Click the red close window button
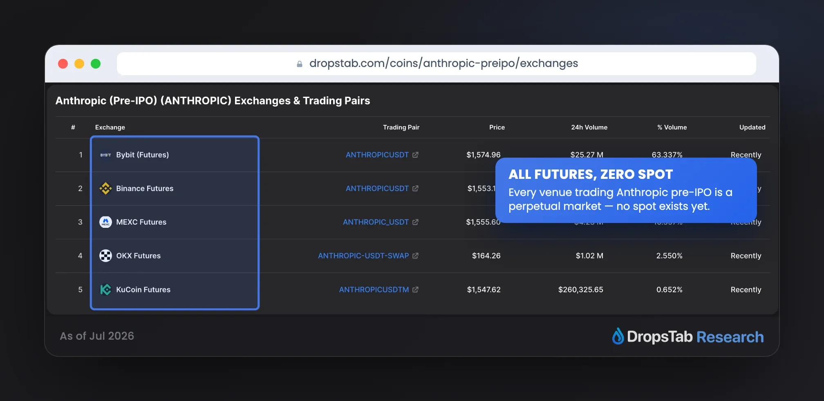824x401 pixels. point(63,64)
